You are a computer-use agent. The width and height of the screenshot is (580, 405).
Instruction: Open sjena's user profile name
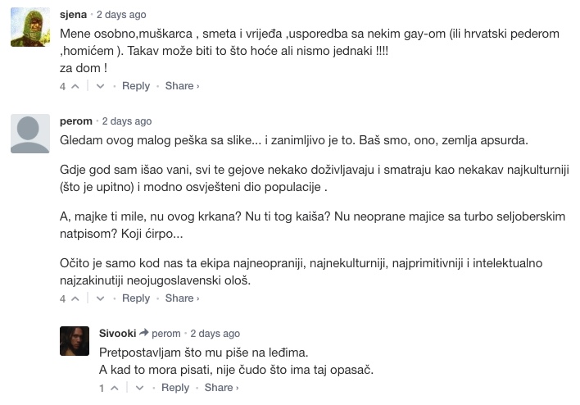click(x=74, y=15)
